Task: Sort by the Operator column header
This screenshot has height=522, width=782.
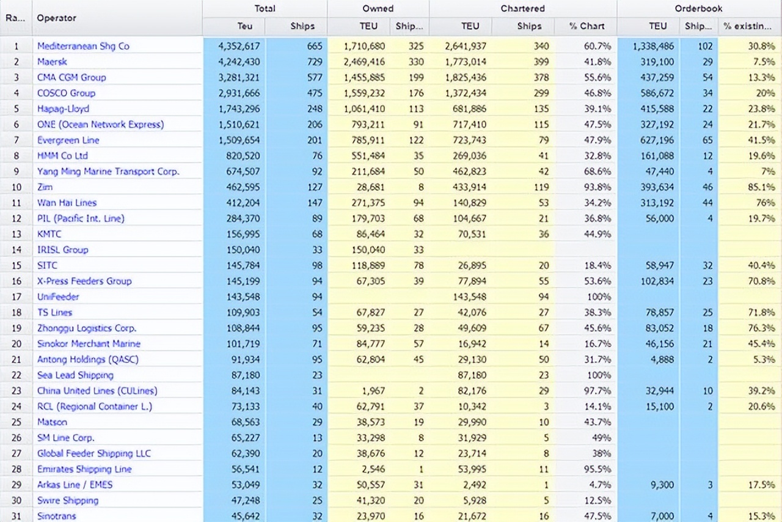Action: tap(57, 18)
